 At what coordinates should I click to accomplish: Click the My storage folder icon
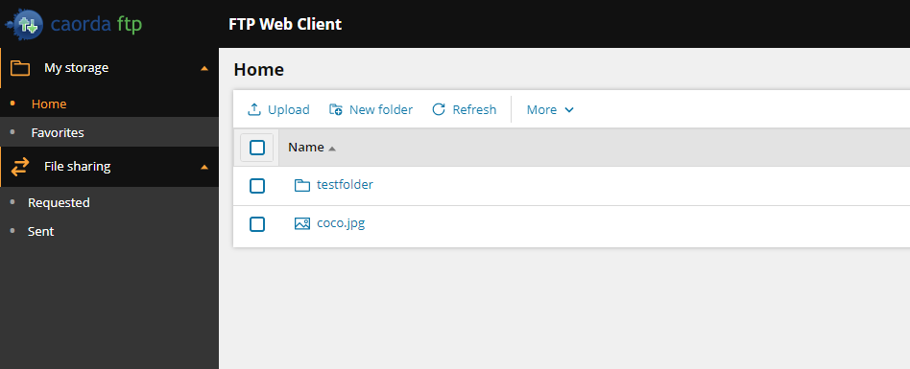point(20,68)
